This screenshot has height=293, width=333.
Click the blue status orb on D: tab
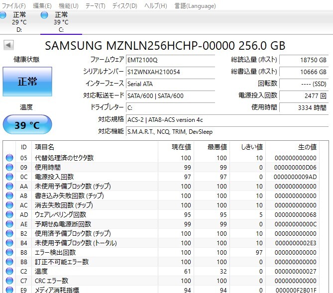pos(3,15)
